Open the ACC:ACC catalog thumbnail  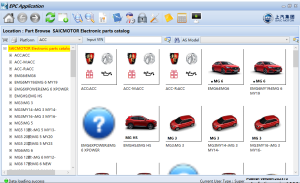(99, 66)
